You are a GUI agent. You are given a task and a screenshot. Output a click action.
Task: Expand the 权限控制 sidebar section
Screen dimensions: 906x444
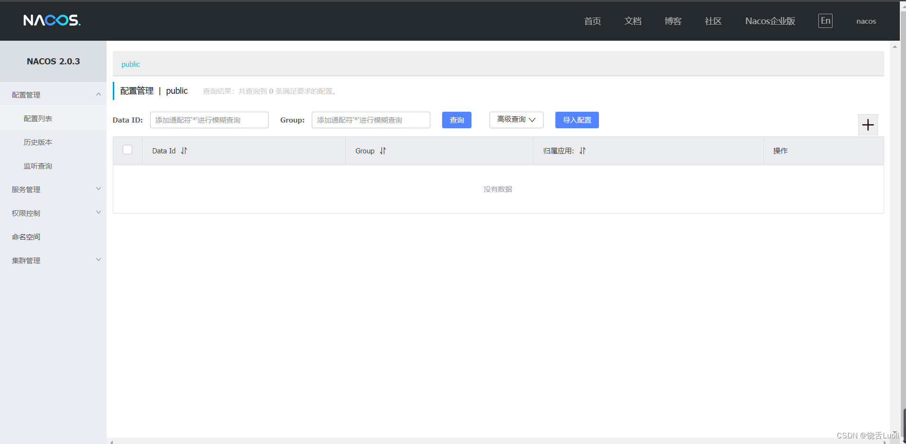(x=53, y=213)
